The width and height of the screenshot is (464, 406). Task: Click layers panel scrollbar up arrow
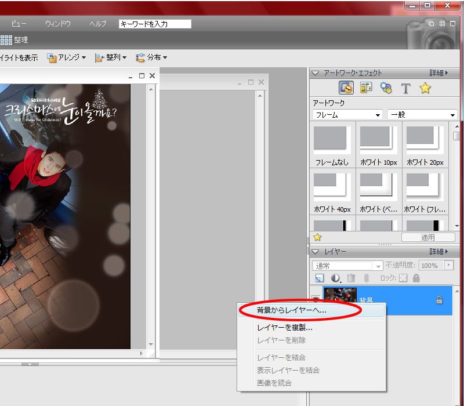point(456,291)
